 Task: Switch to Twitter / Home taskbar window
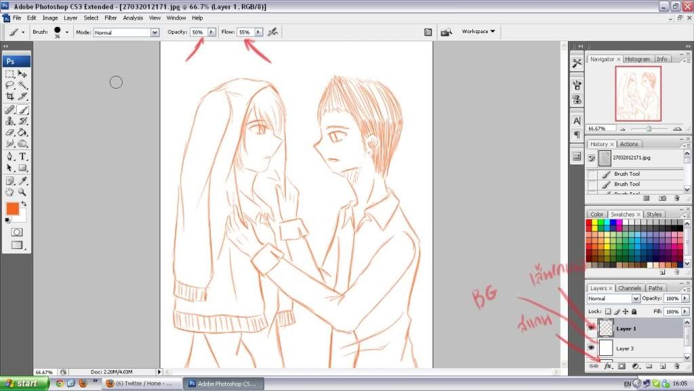point(142,384)
